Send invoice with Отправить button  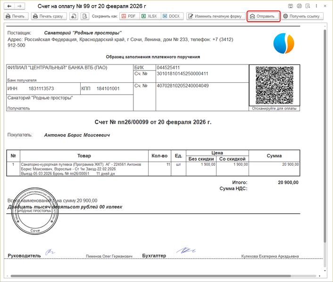263,16
